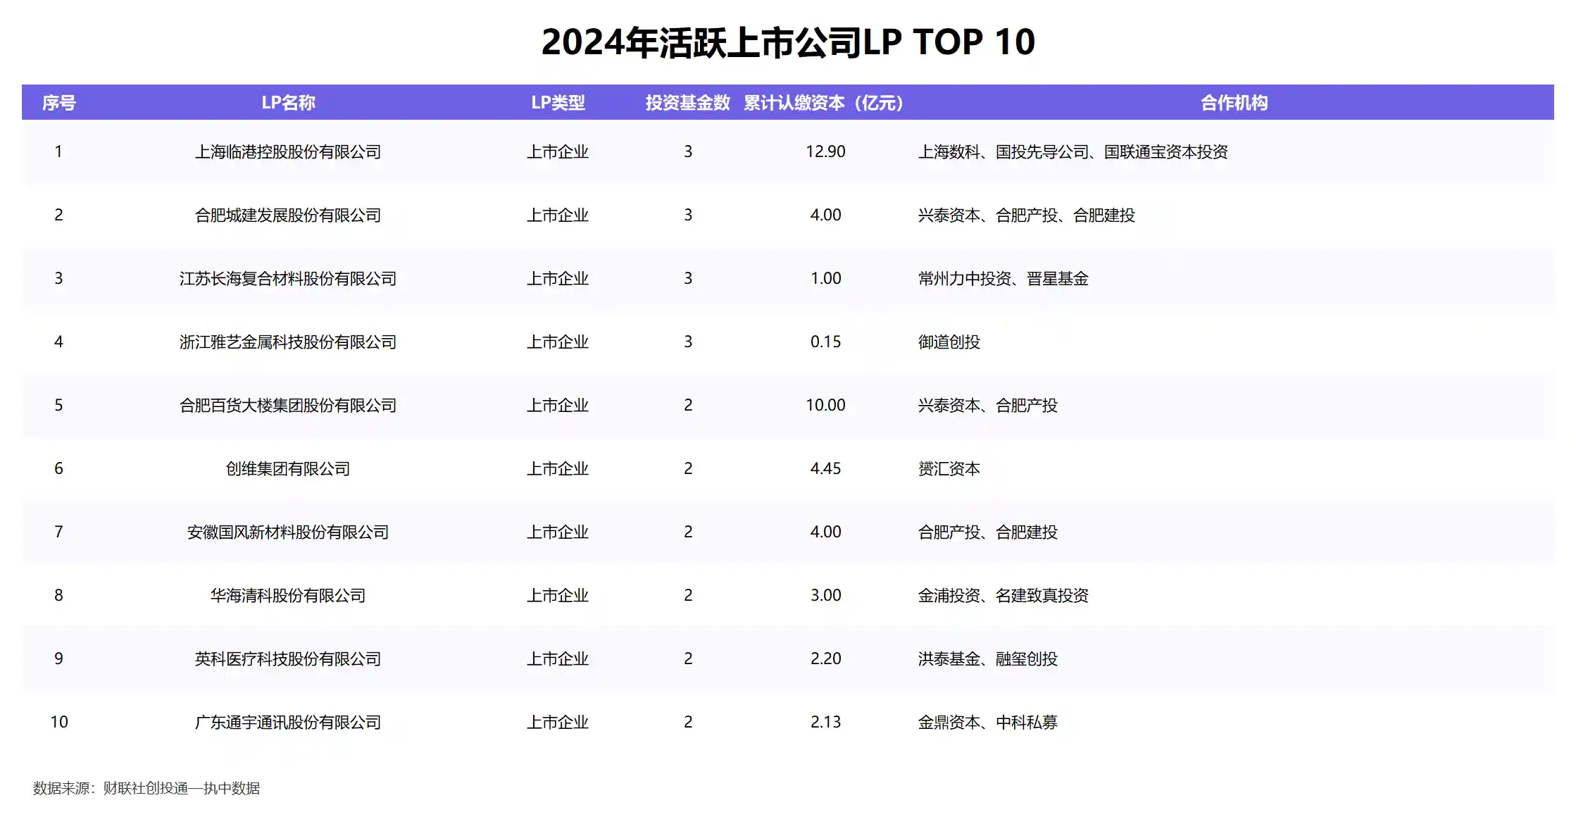Click the title 2024年活跃上市公司LP TOP 10
The height and width of the screenshot is (824, 1576).
point(788,42)
